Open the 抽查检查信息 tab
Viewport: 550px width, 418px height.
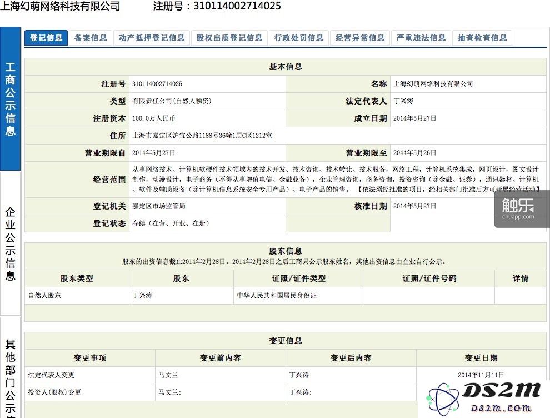(482, 38)
